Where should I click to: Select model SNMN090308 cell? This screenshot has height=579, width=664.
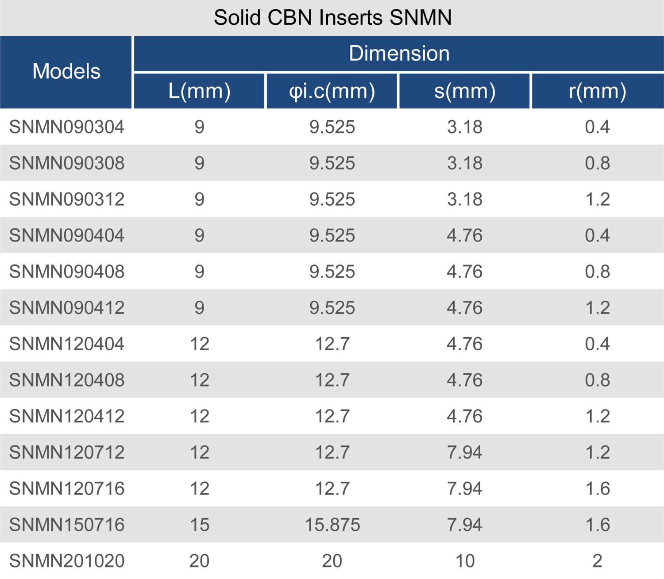pos(67,163)
